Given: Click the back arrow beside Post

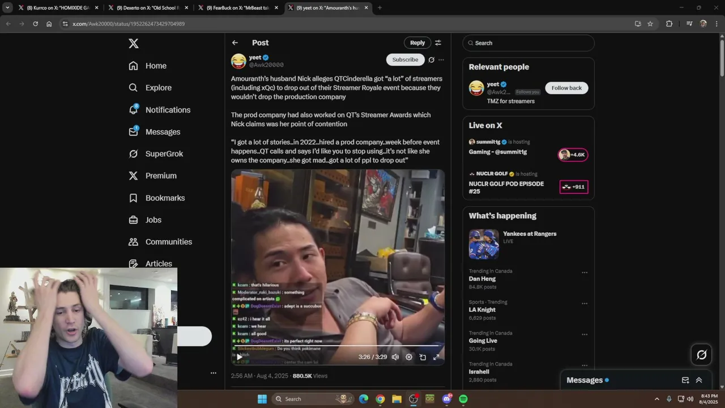Looking at the screenshot, I should click(x=235, y=42).
